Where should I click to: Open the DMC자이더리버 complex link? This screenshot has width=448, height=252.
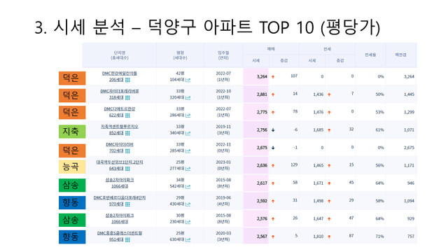pos(120,145)
